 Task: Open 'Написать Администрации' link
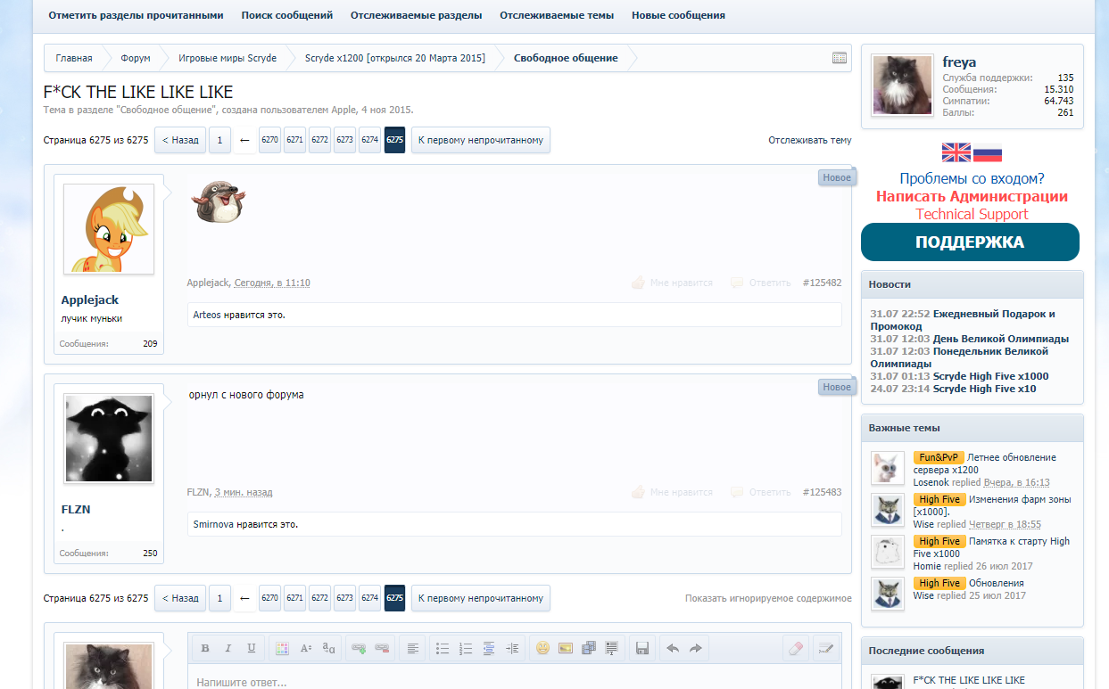(972, 196)
